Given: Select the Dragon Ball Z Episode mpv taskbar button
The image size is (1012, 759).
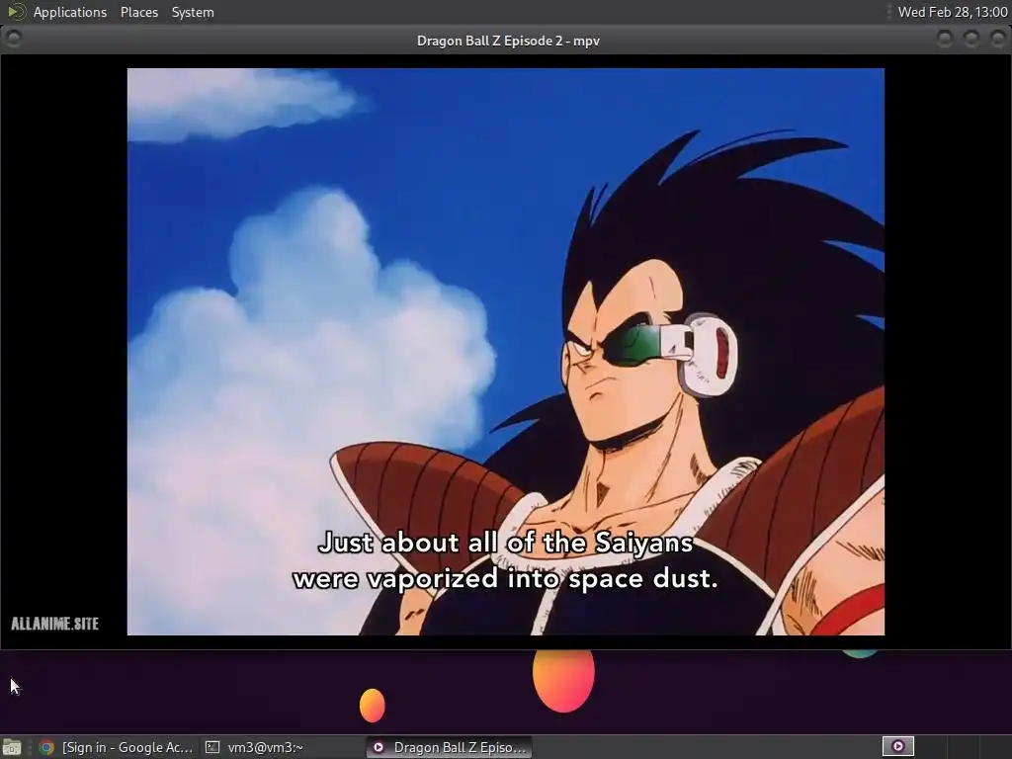Looking at the screenshot, I should click(450, 747).
